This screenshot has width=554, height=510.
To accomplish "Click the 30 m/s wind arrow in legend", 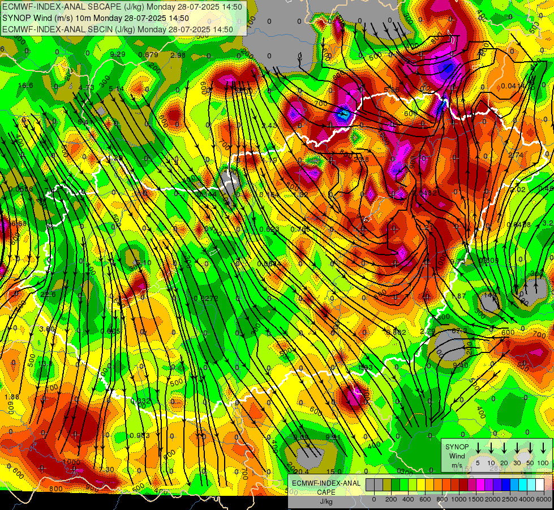I will tap(517, 448).
